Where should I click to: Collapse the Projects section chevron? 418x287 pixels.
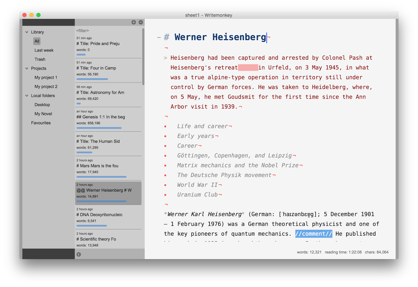tap(27, 68)
